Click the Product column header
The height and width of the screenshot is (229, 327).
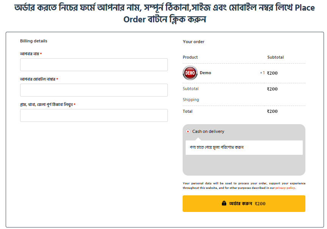point(190,57)
